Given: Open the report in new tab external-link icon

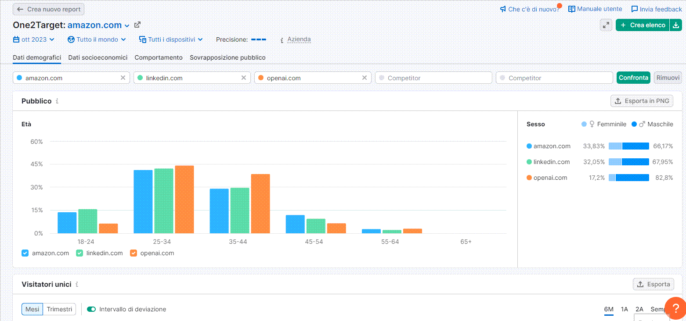Looking at the screenshot, I should [137, 25].
